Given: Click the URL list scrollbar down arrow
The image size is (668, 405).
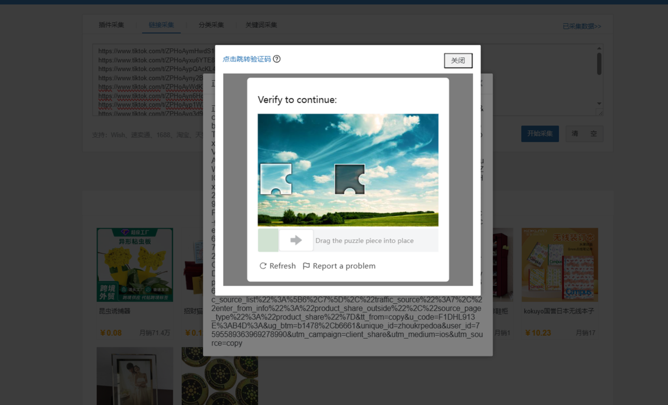Looking at the screenshot, I should point(599,103).
